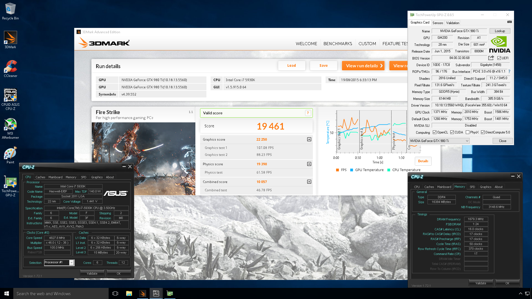Toggle the DirectCompute 5.0 checkbox
Viewport: 532px width, 299px height.
click(x=483, y=132)
